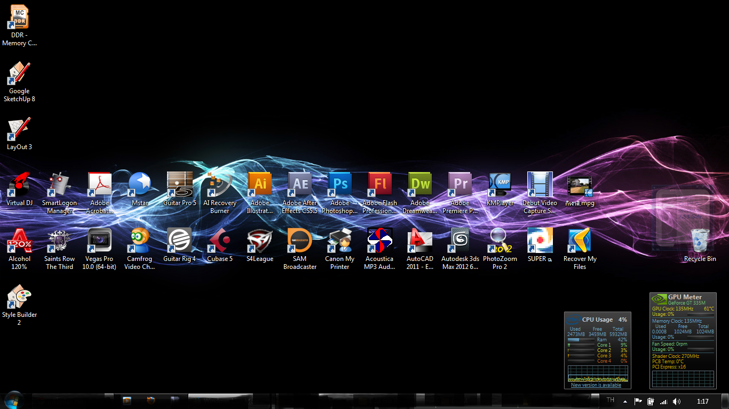Click the CPU usage history graph
729x409 pixels.
coord(598,373)
